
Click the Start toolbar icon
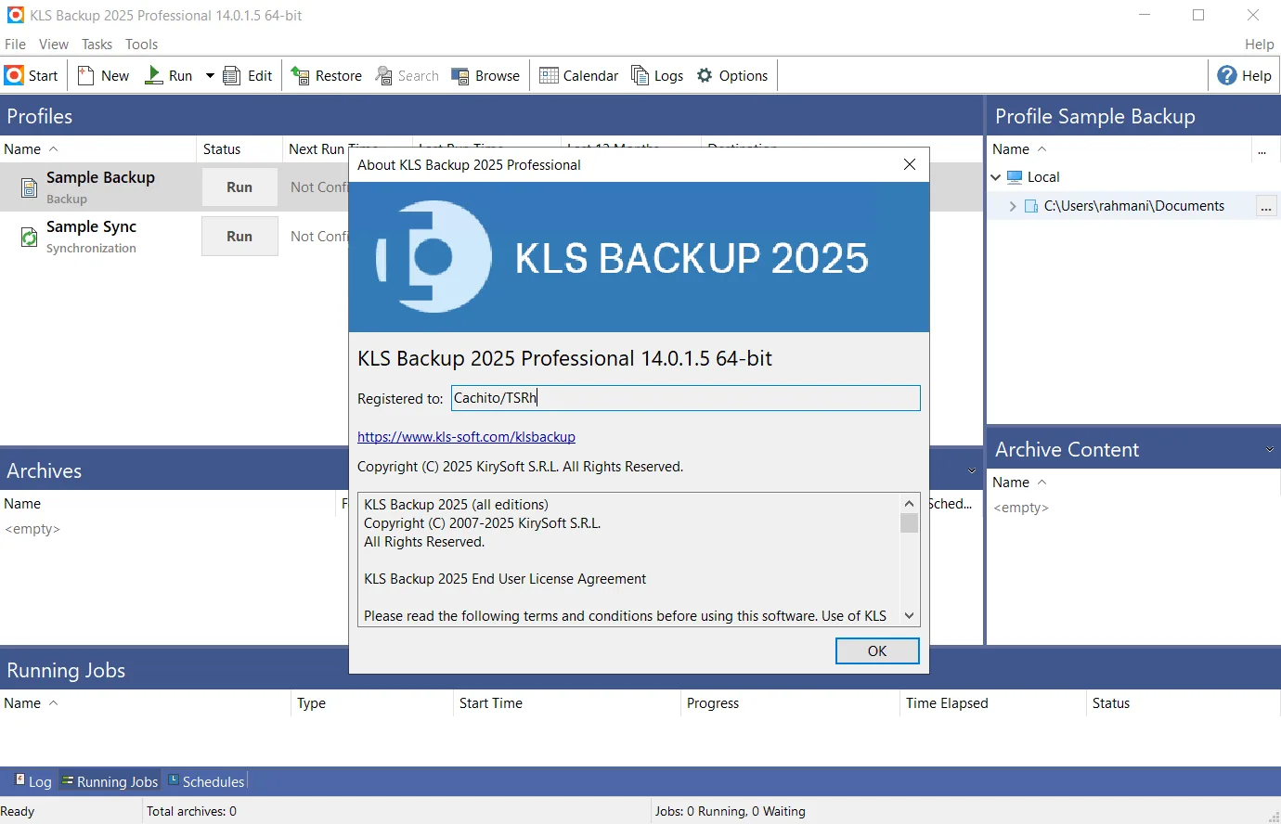pos(14,75)
